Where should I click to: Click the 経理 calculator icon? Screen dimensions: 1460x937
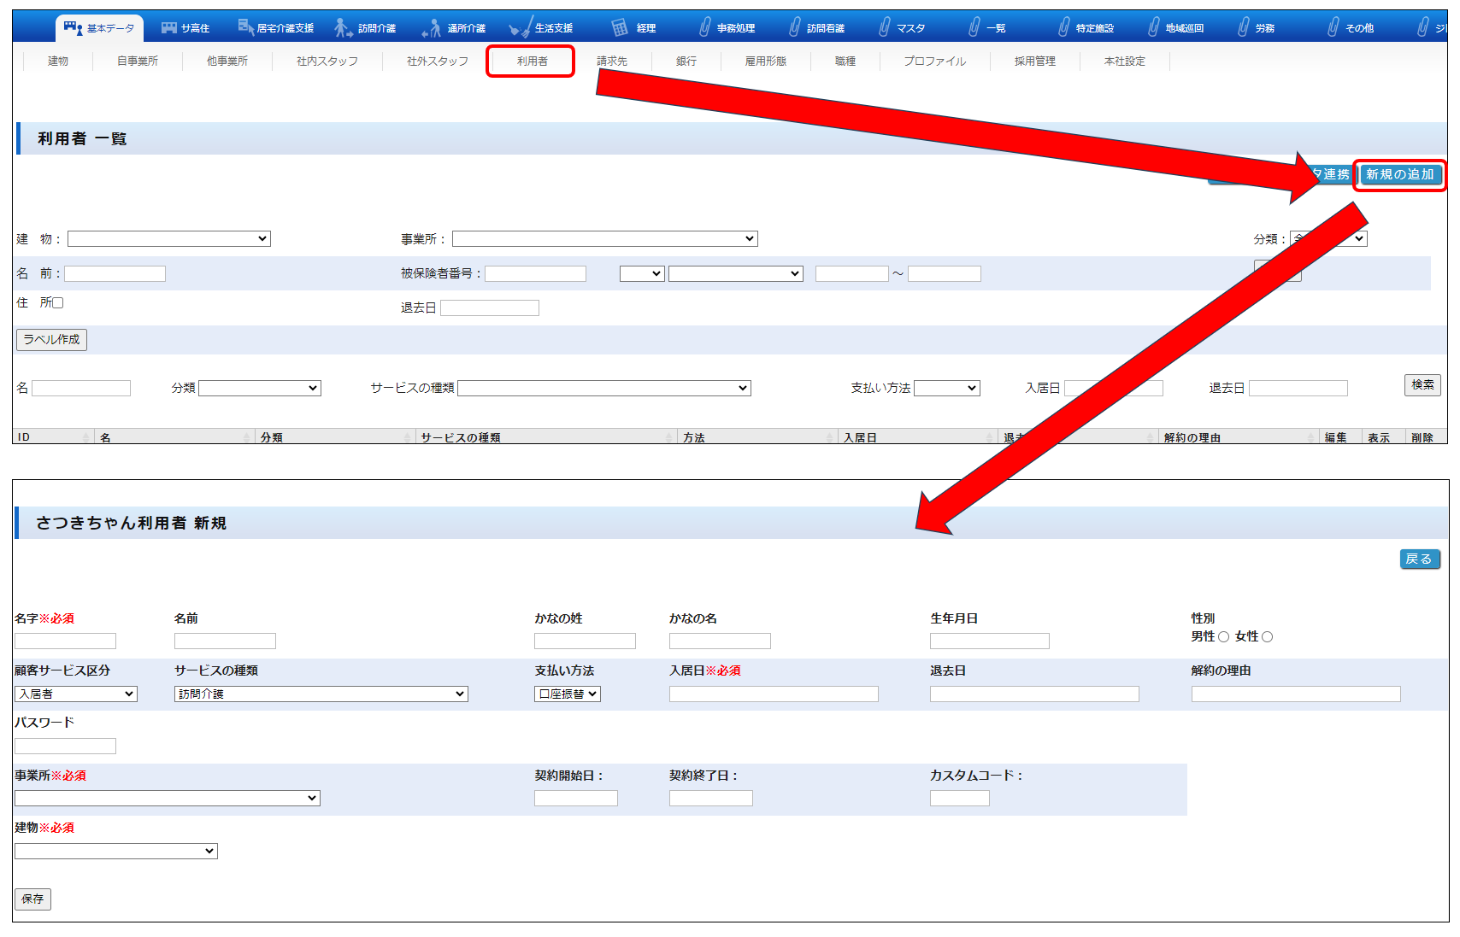pos(620,28)
